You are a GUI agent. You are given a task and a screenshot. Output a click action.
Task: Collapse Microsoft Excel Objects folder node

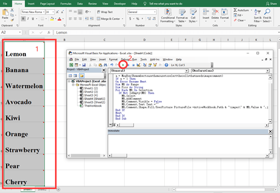[x=73, y=85]
